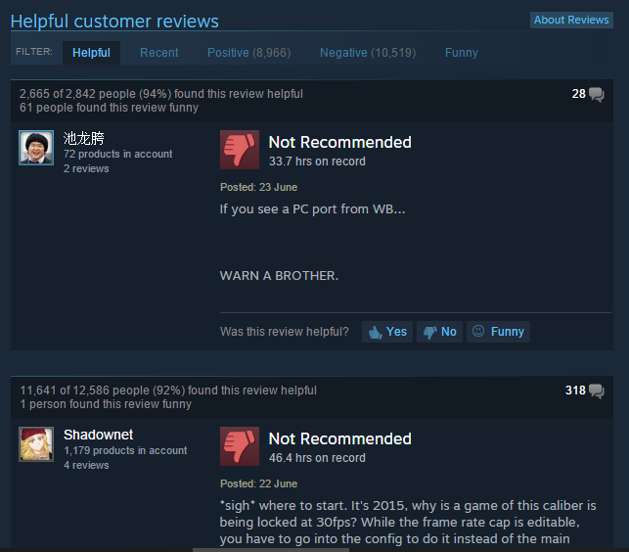Open the 318 comments bubble icon
Screen dimensions: 629x552
point(597,391)
